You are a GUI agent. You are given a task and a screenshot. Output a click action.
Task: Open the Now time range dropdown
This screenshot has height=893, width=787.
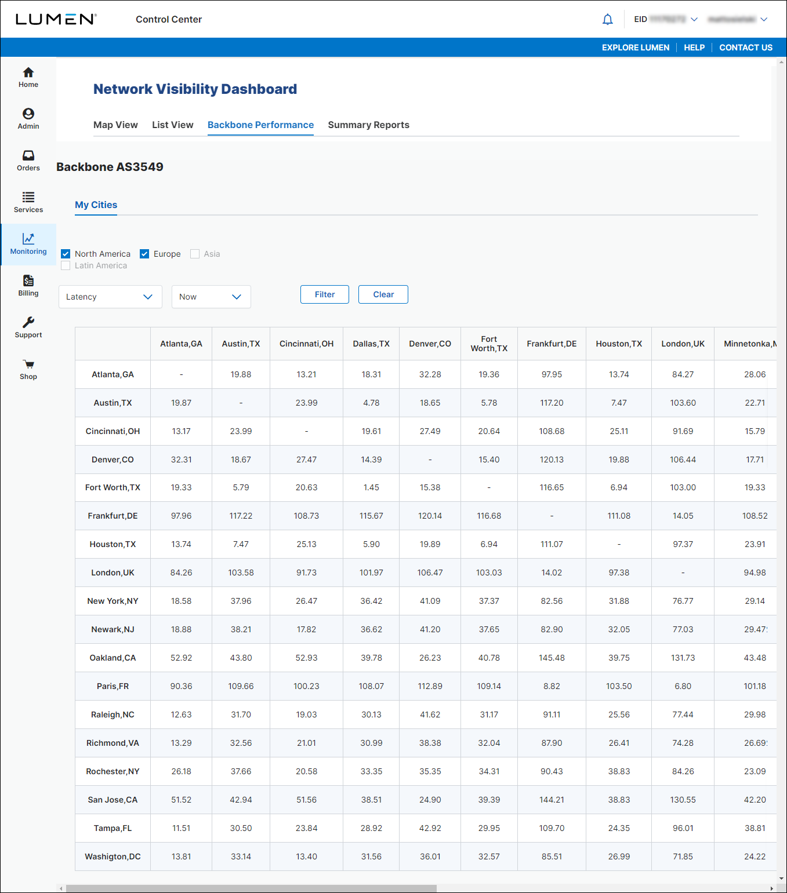211,297
